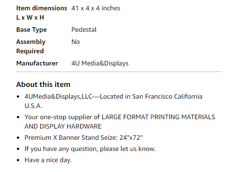Click the AND DISPLAY HARDWARE line
Image resolution: width=233 pixels, height=172 pixels.
pyautogui.click(x=63, y=126)
